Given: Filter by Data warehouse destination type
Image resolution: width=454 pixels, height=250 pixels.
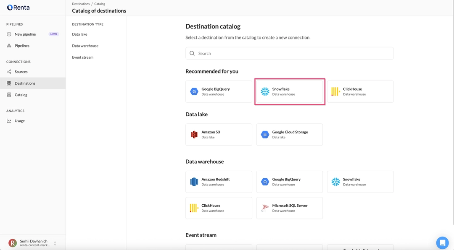Looking at the screenshot, I should coord(85,46).
